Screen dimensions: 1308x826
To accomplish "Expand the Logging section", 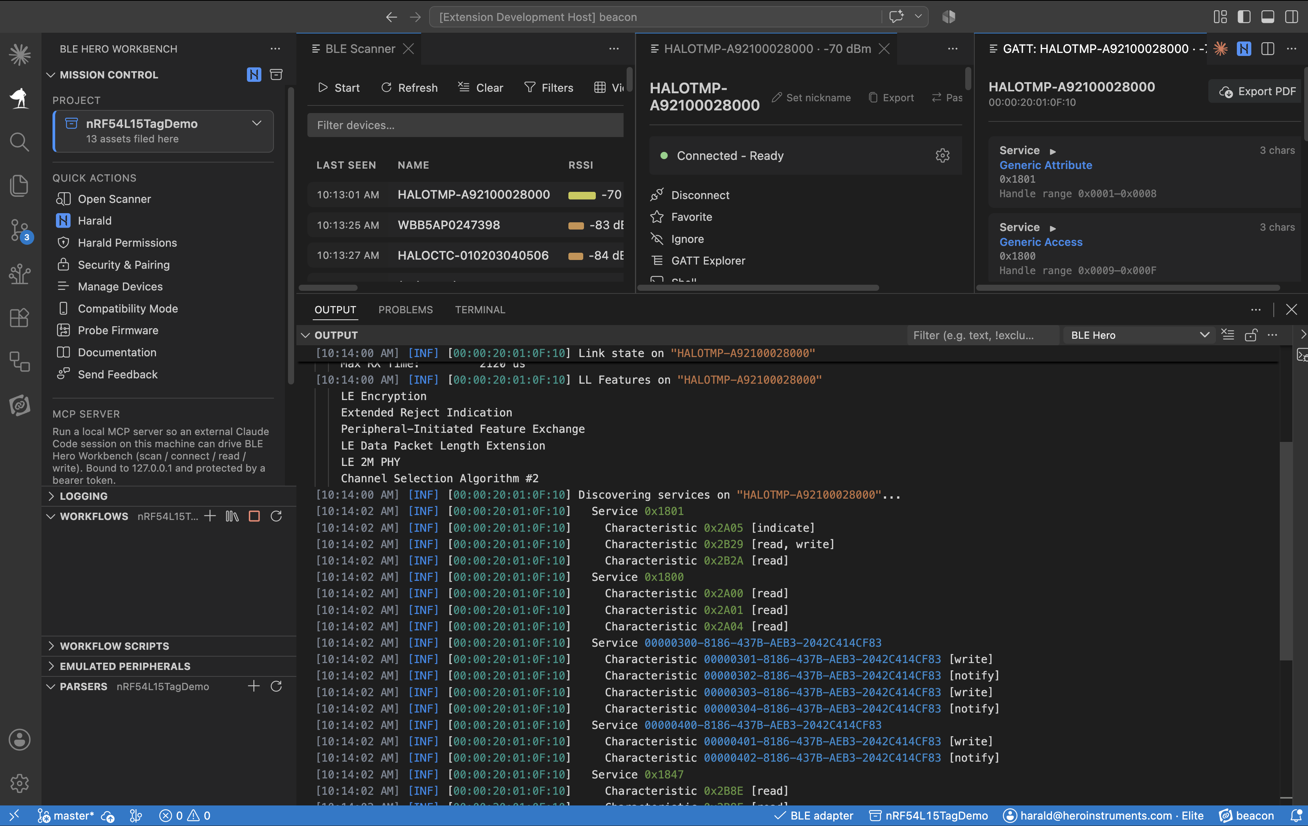I will tap(51, 496).
